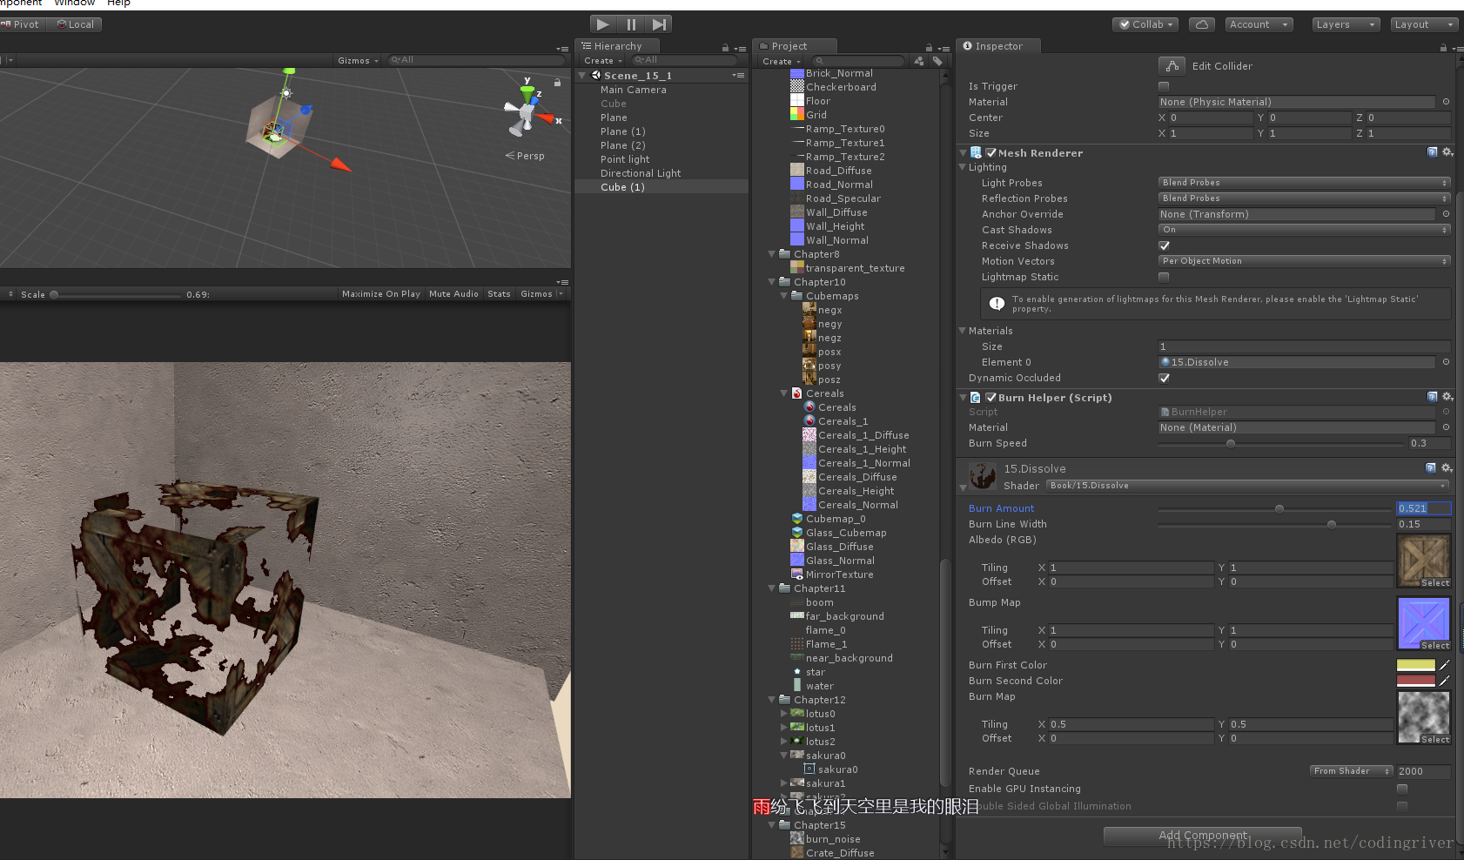This screenshot has height=860, width=1464.
Task: Pause the game with the pause button
Action: point(631,24)
